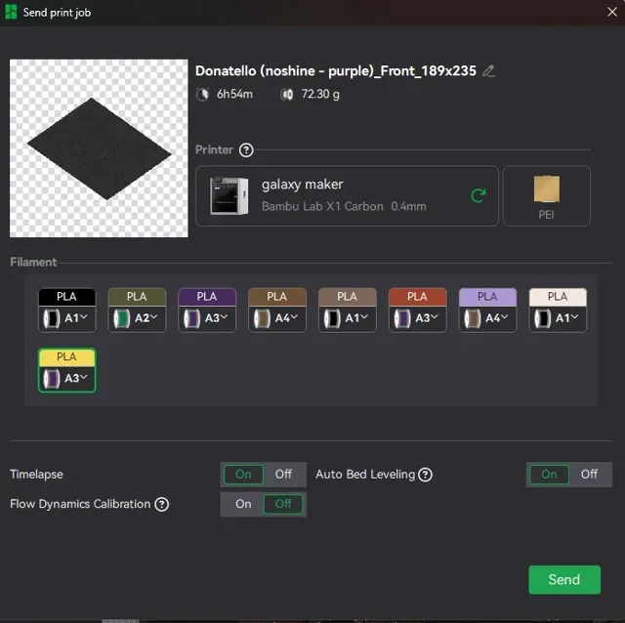Screen dimensions: 625x623
Task: Click the spool icon under the yellow PLA card
Action: (52, 379)
